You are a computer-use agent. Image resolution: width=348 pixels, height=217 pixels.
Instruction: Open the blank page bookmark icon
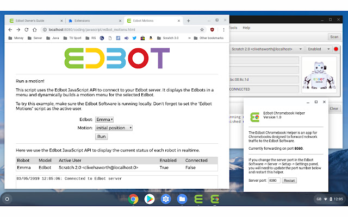[110, 38]
